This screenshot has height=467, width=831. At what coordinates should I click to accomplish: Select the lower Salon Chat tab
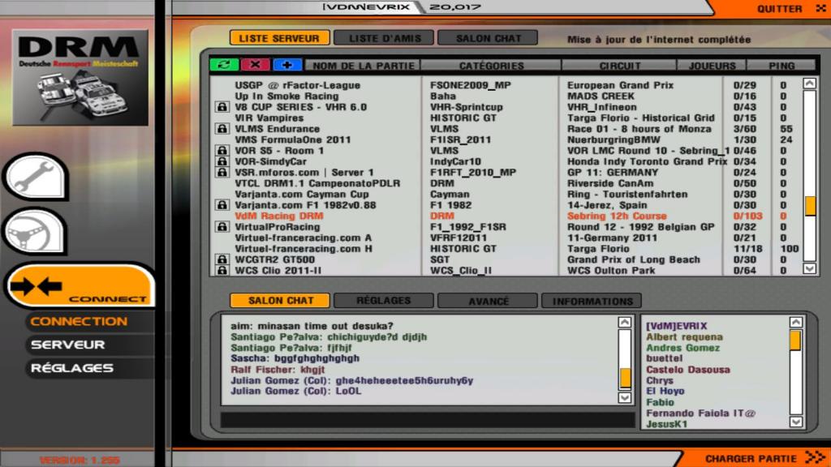pyautogui.click(x=280, y=301)
